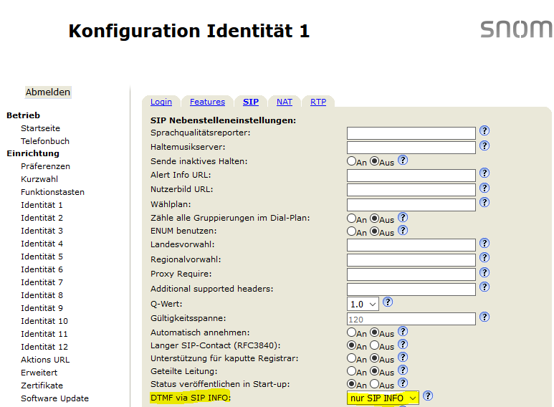Click help icon next to Gültigkeitsspanne

point(484,317)
